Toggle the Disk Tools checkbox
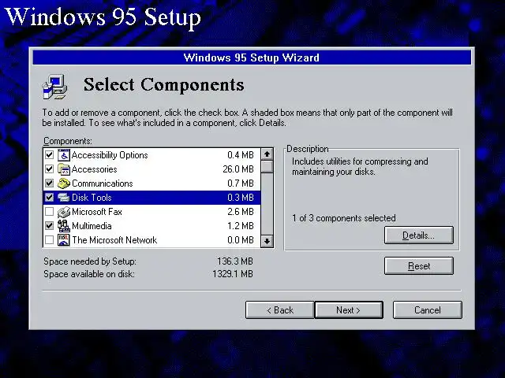 49,198
